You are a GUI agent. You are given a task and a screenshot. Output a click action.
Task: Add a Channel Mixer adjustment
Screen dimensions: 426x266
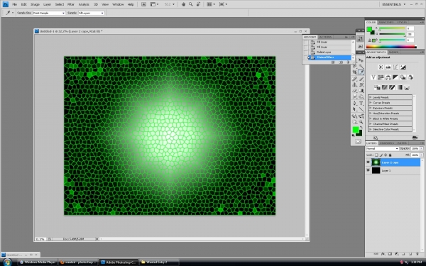tap(410, 77)
